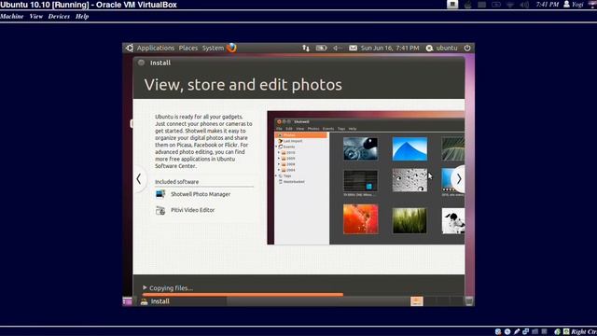
Task: Click the power session icon
Action: (467, 48)
